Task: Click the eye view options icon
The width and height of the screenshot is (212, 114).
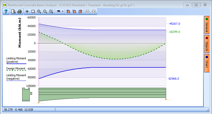Action: 59,11
